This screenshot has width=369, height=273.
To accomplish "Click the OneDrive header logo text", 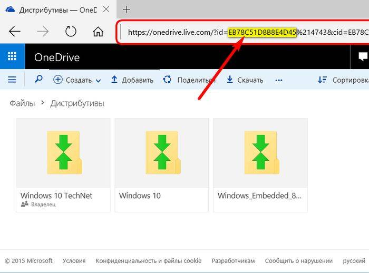I will pyautogui.click(x=57, y=57).
